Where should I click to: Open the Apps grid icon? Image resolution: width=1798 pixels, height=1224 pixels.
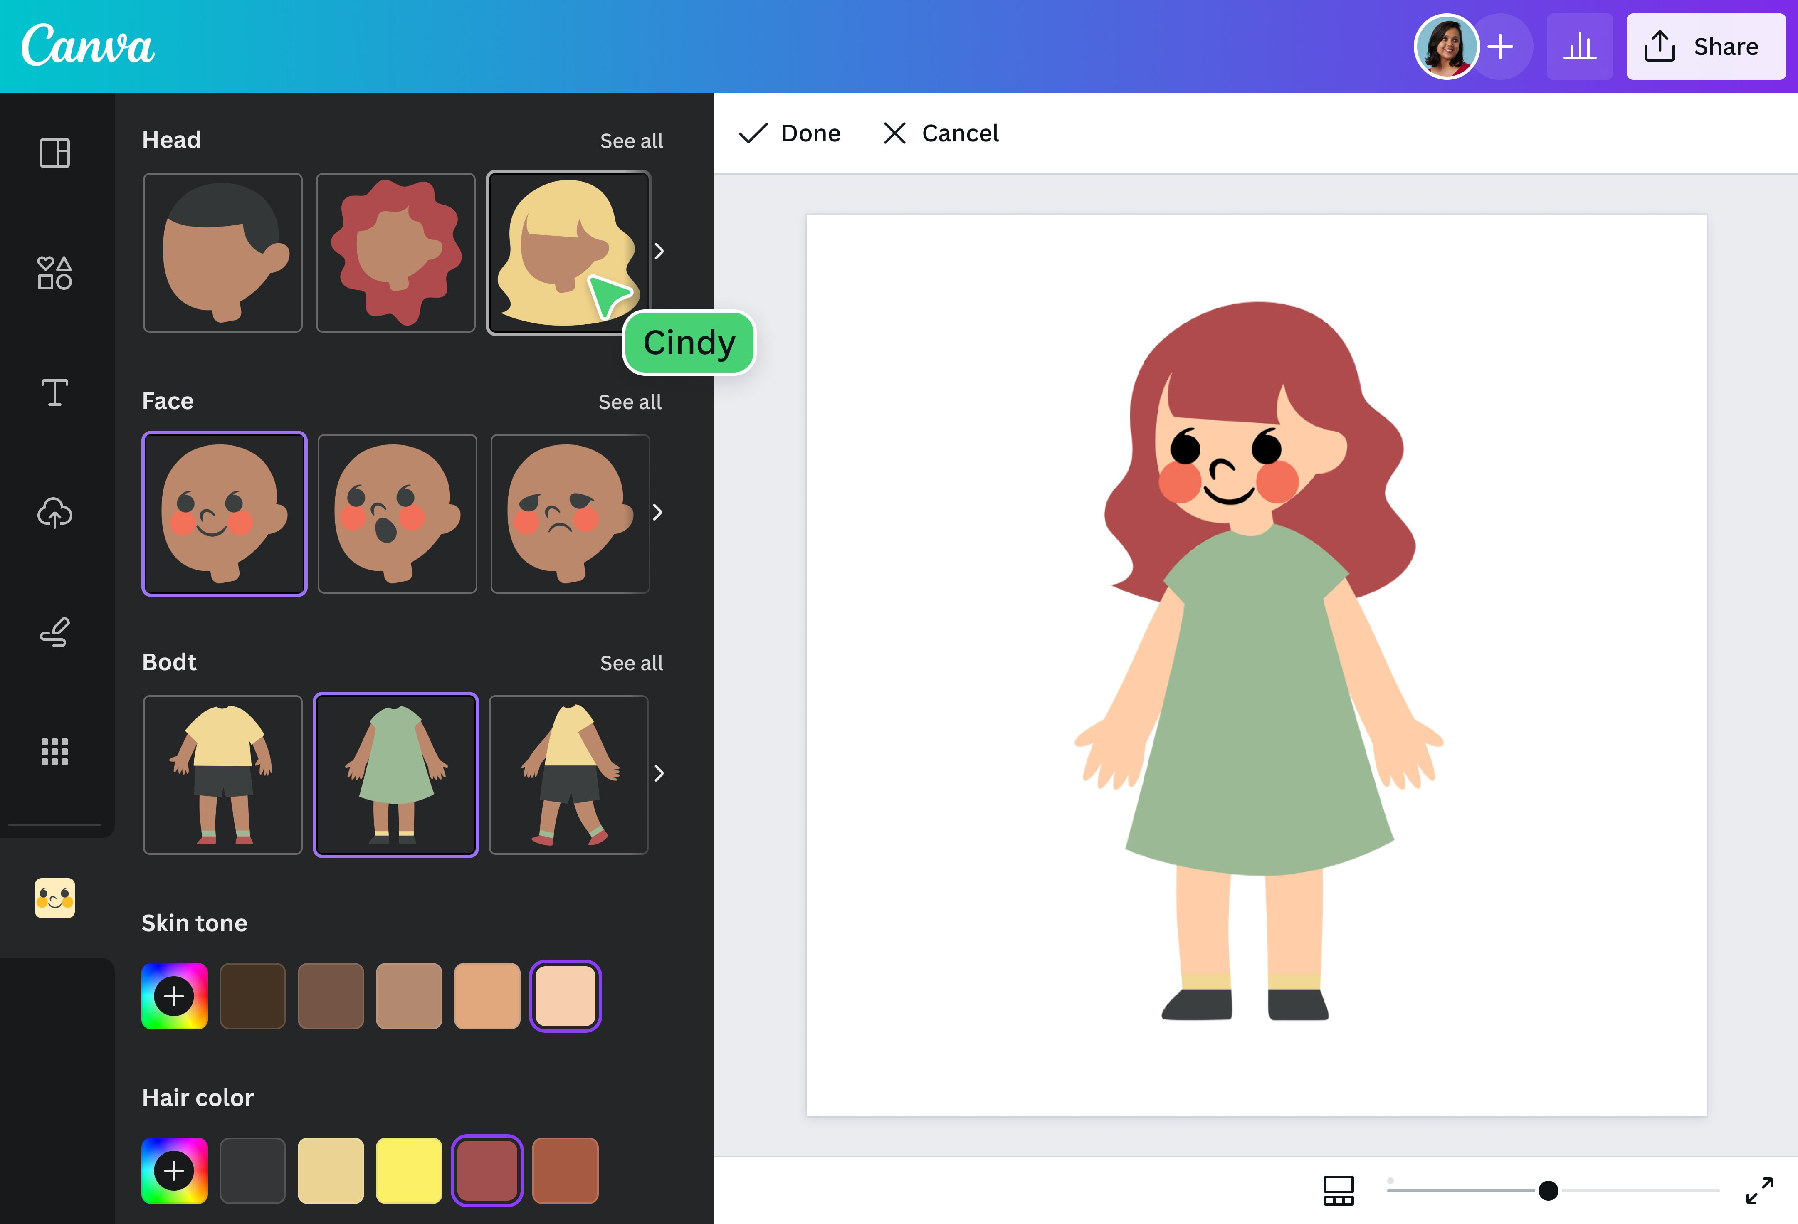point(55,751)
